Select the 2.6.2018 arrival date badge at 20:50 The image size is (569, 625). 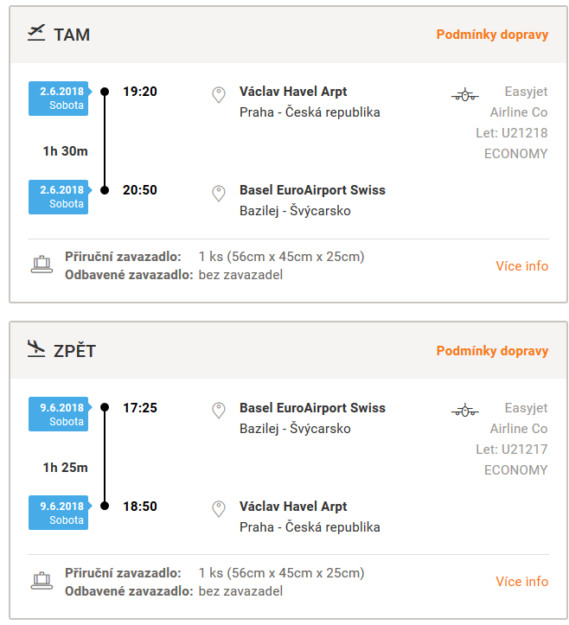(x=60, y=197)
